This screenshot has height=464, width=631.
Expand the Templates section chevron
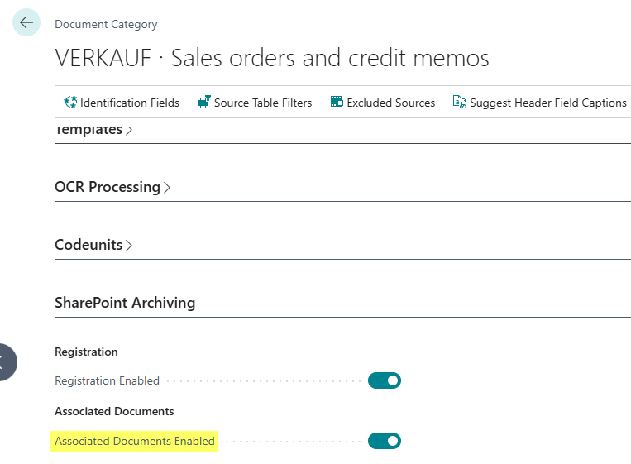[x=129, y=131]
